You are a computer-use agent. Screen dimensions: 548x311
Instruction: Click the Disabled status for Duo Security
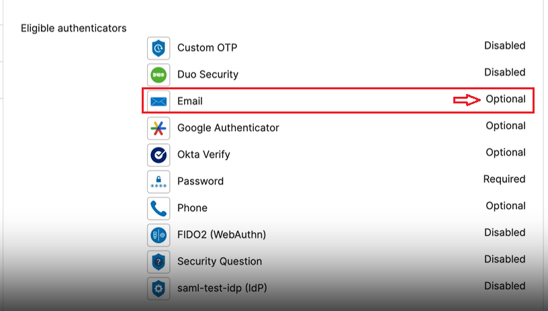pyautogui.click(x=504, y=73)
